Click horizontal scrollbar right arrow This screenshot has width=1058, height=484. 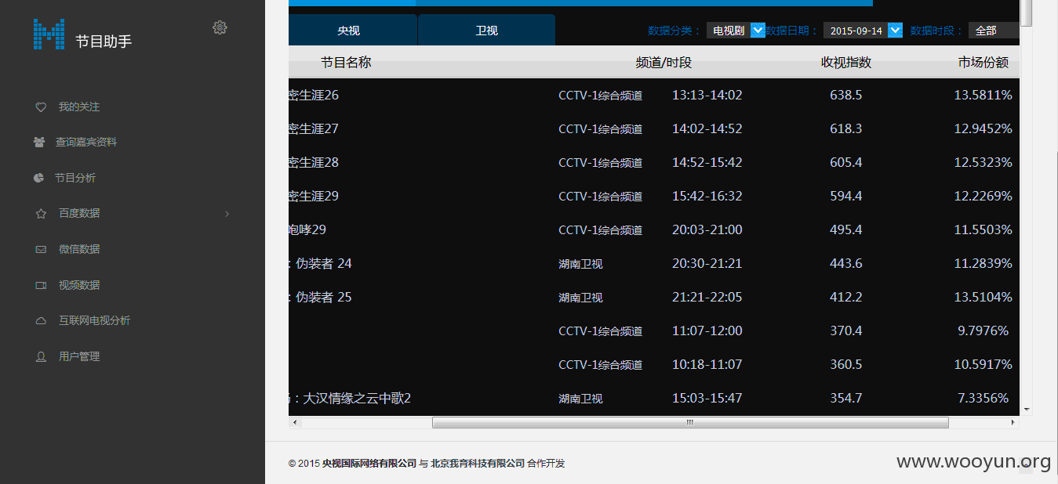click(x=1013, y=423)
